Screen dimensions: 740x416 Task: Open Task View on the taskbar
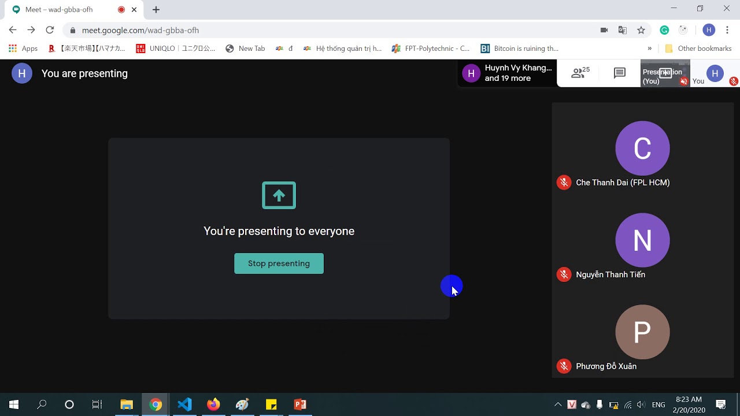(97, 404)
